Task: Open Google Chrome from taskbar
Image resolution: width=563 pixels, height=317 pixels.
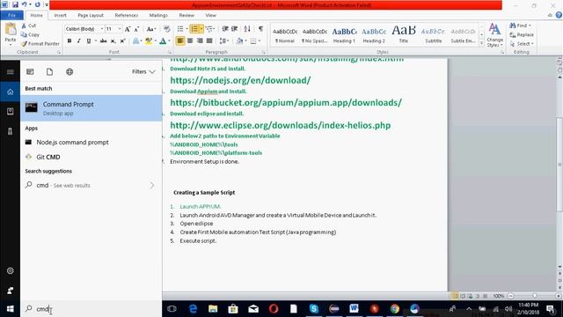Action: 395,309
